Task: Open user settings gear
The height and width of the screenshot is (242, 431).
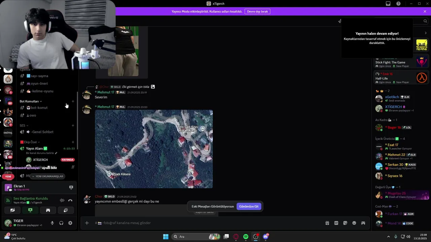Action: 70,223
